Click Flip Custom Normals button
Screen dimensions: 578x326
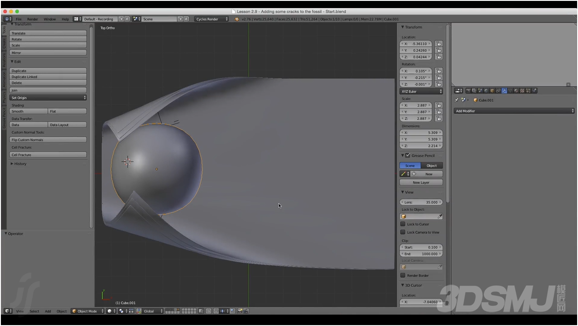click(x=48, y=140)
